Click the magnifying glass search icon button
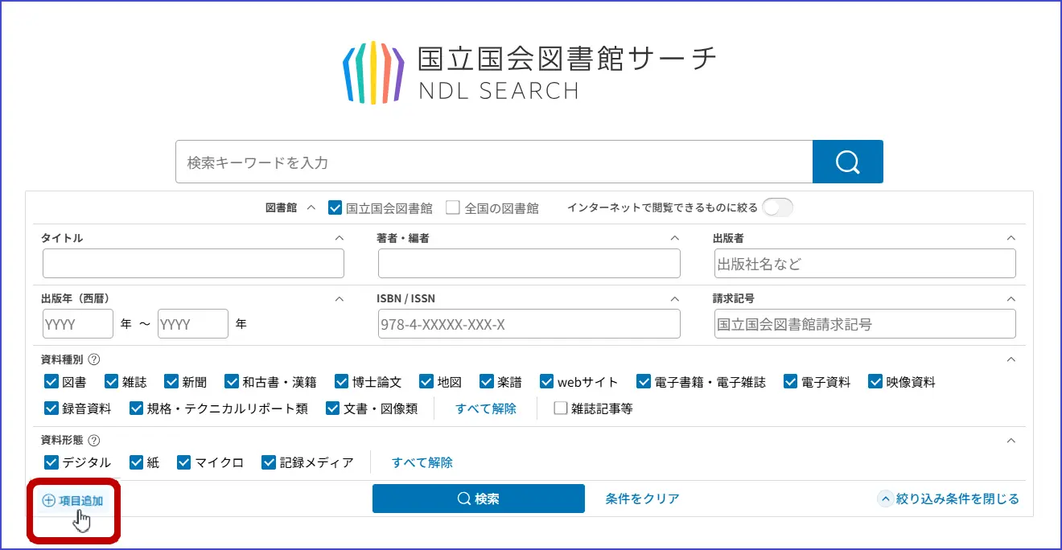This screenshot has width=1062, height=550. pos(847,162)
